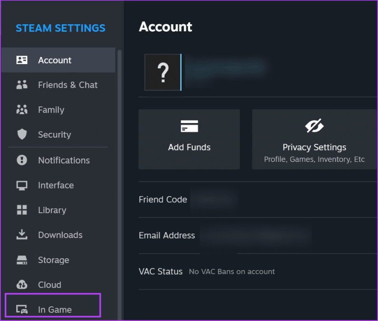The height and width of the screenshot is (321, 378).
Task: Switch to the Library settings section
Action: click(52, 210)
